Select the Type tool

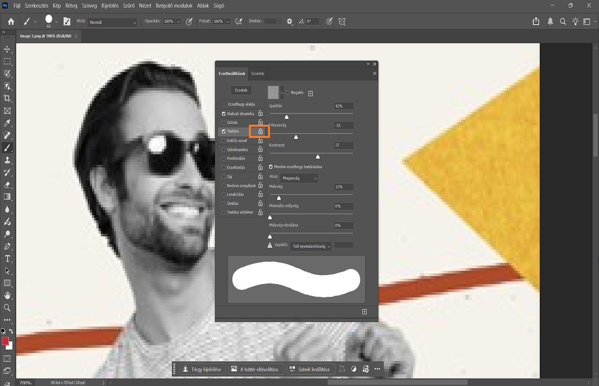[7, 258]
